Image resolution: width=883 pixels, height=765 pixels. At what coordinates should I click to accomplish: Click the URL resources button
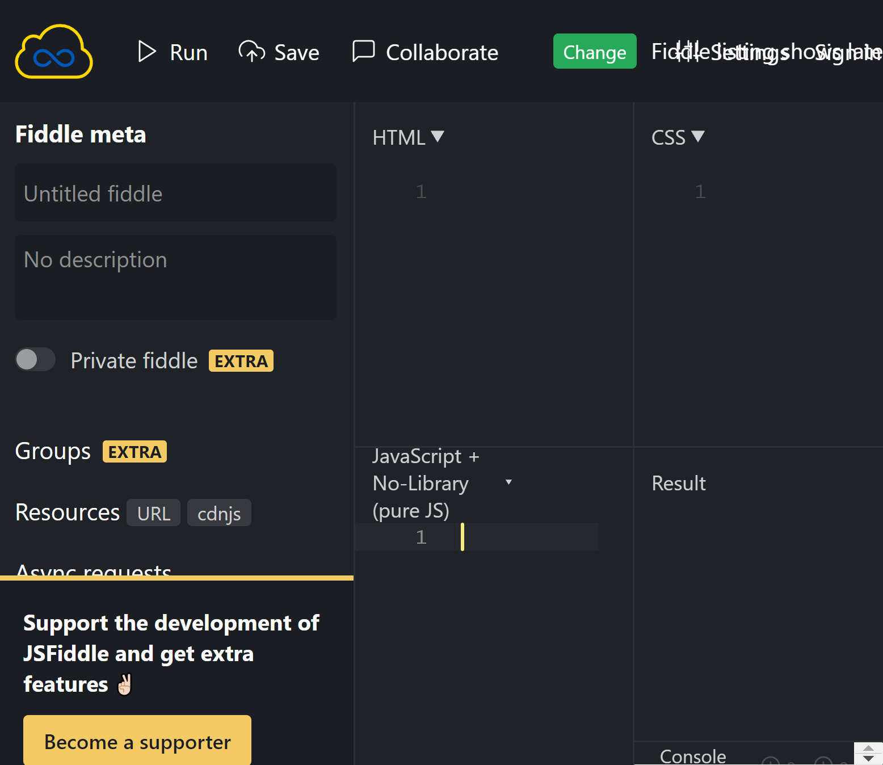coord(154,513)
